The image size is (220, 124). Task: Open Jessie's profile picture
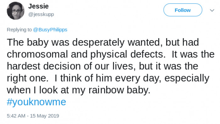tap(16, 11)
